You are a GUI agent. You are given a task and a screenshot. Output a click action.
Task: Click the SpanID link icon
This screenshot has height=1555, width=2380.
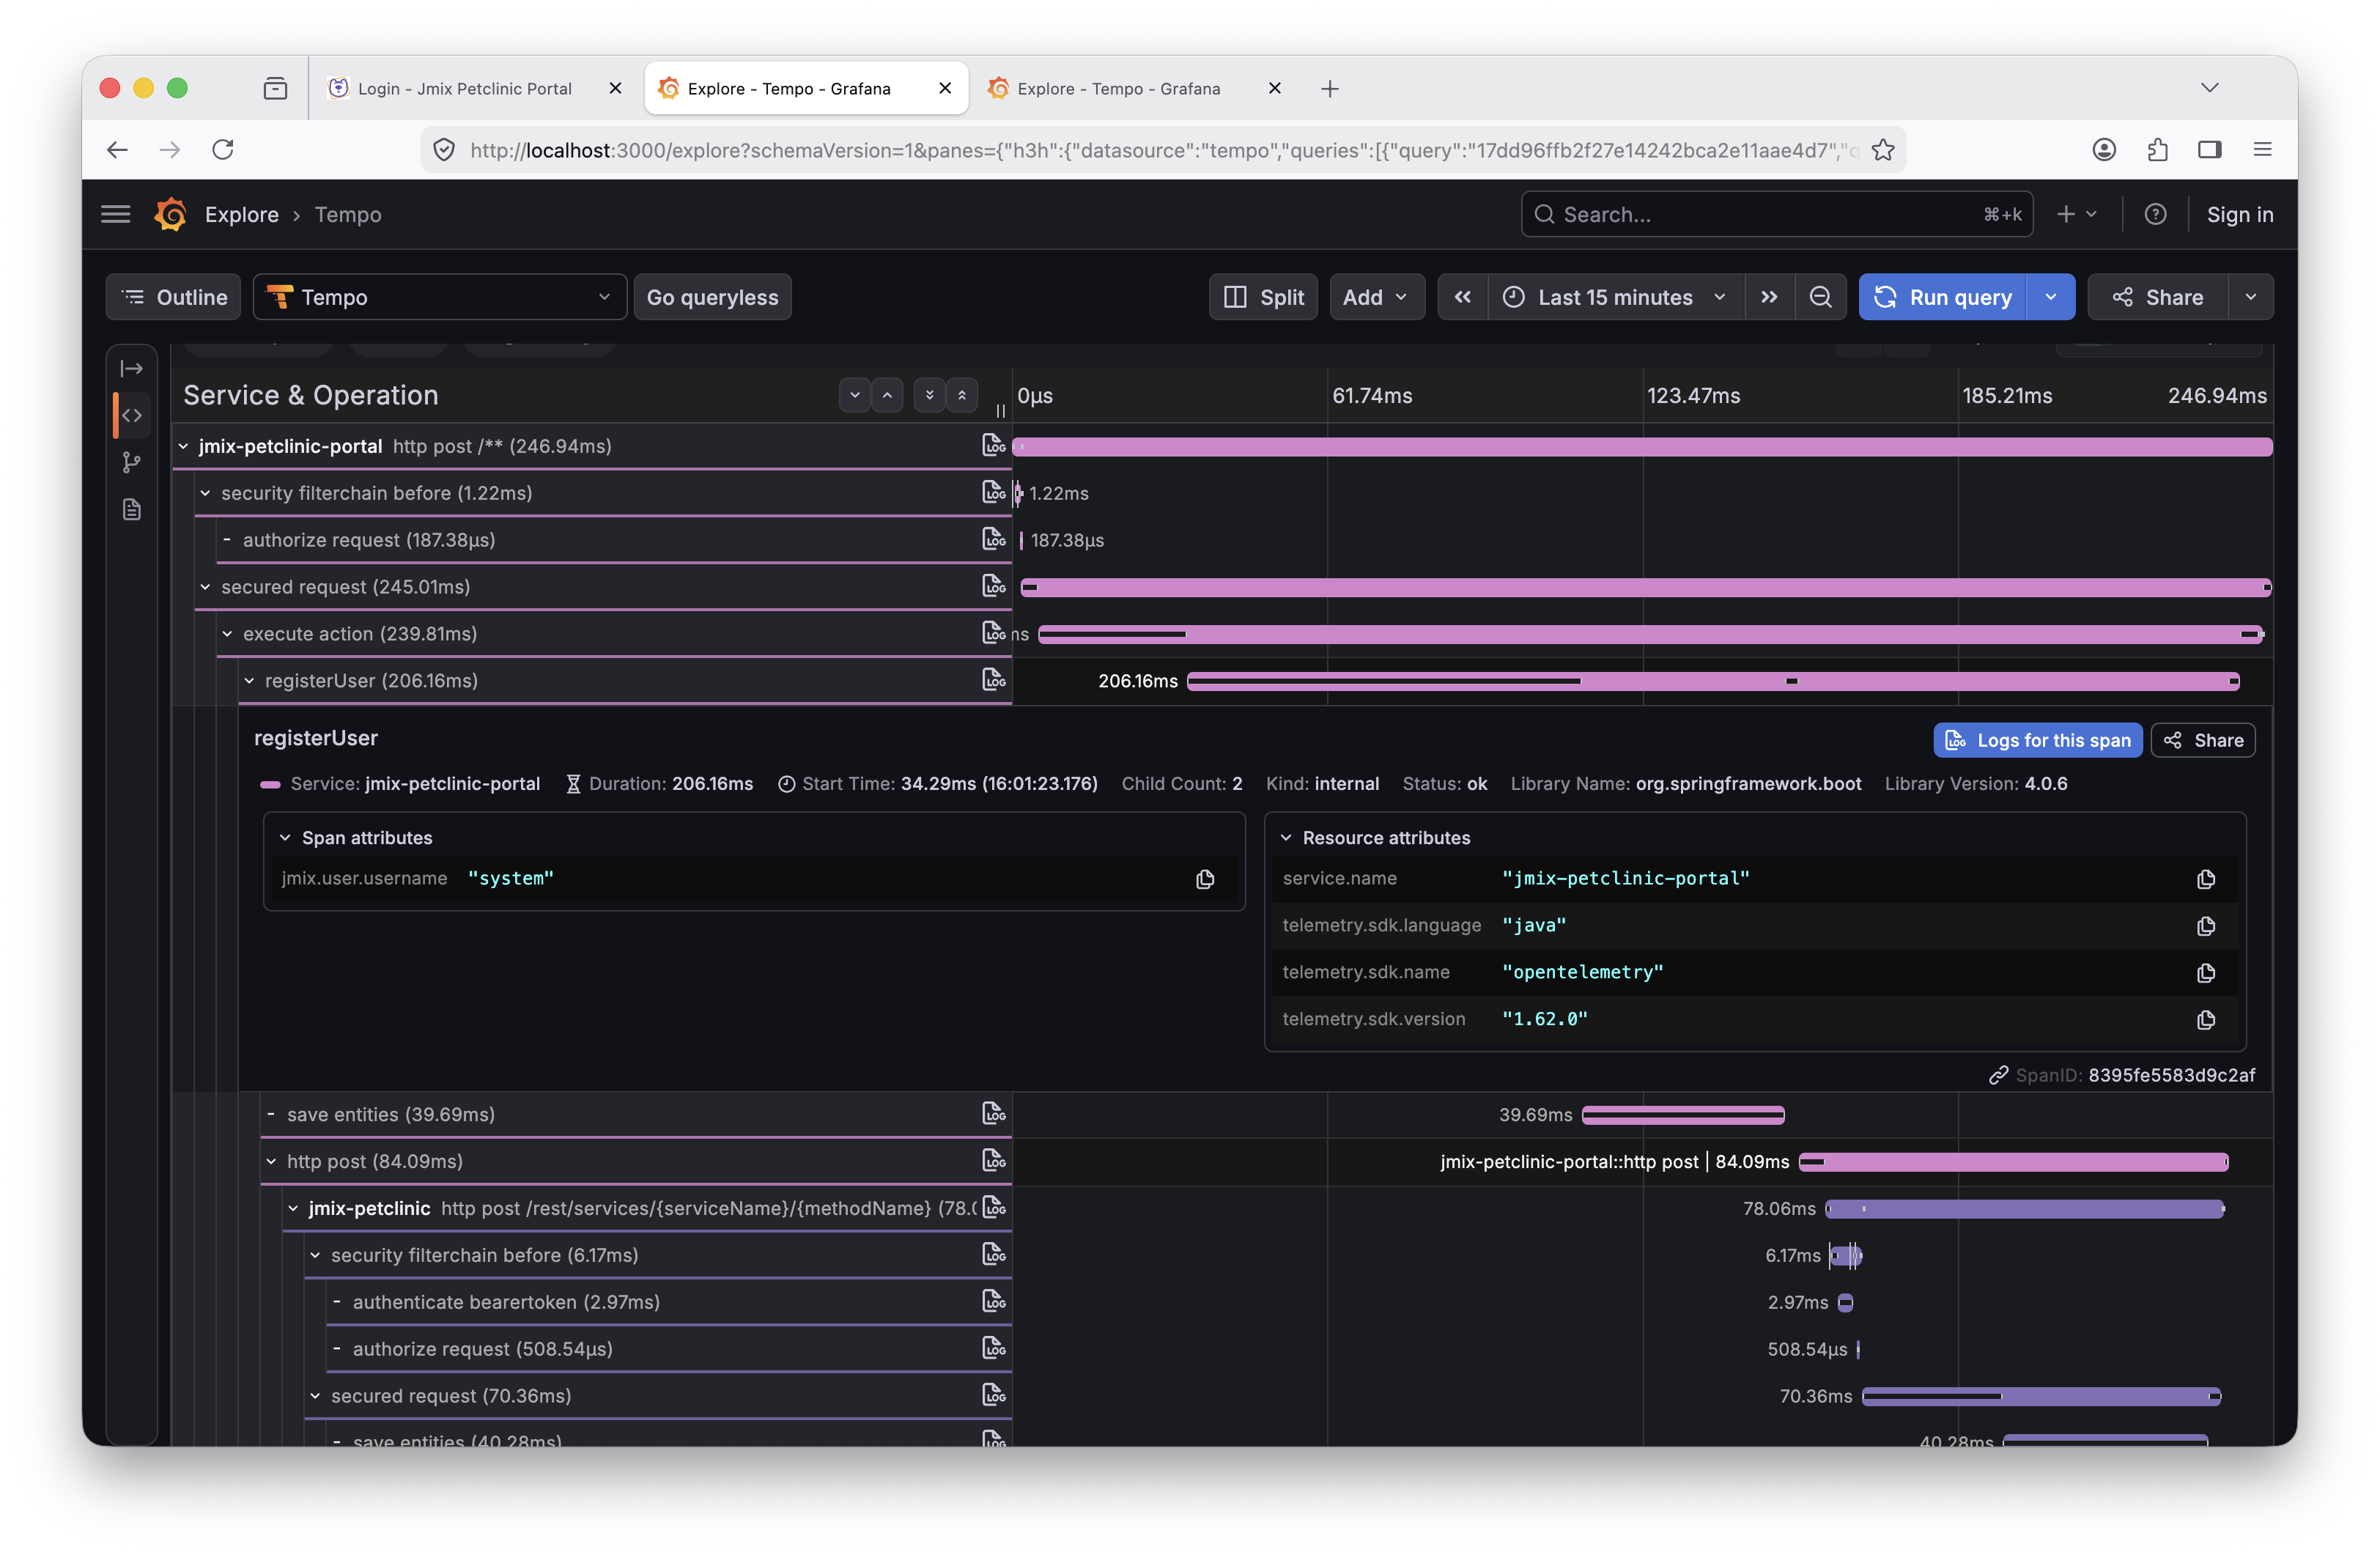[1998, 1075]
